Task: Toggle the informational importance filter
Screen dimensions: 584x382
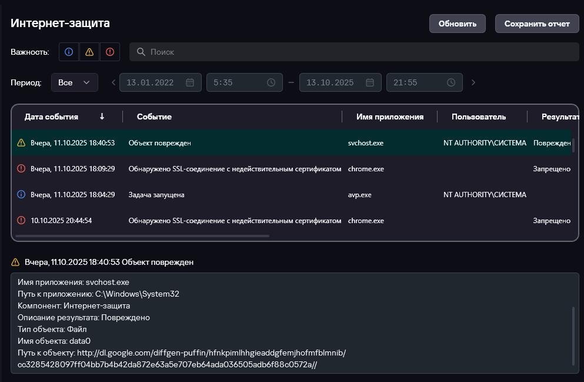Action: (69, 52)
